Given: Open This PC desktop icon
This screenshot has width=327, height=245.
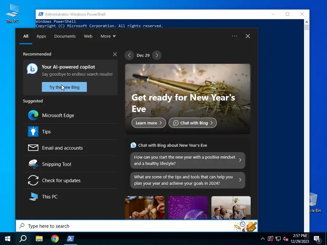Looking at the screenshot, I should click(12, 13).
